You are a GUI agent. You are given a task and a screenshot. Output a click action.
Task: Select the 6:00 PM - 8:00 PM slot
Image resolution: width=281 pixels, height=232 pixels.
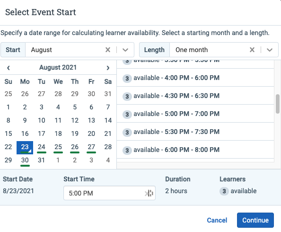point(195,150)
